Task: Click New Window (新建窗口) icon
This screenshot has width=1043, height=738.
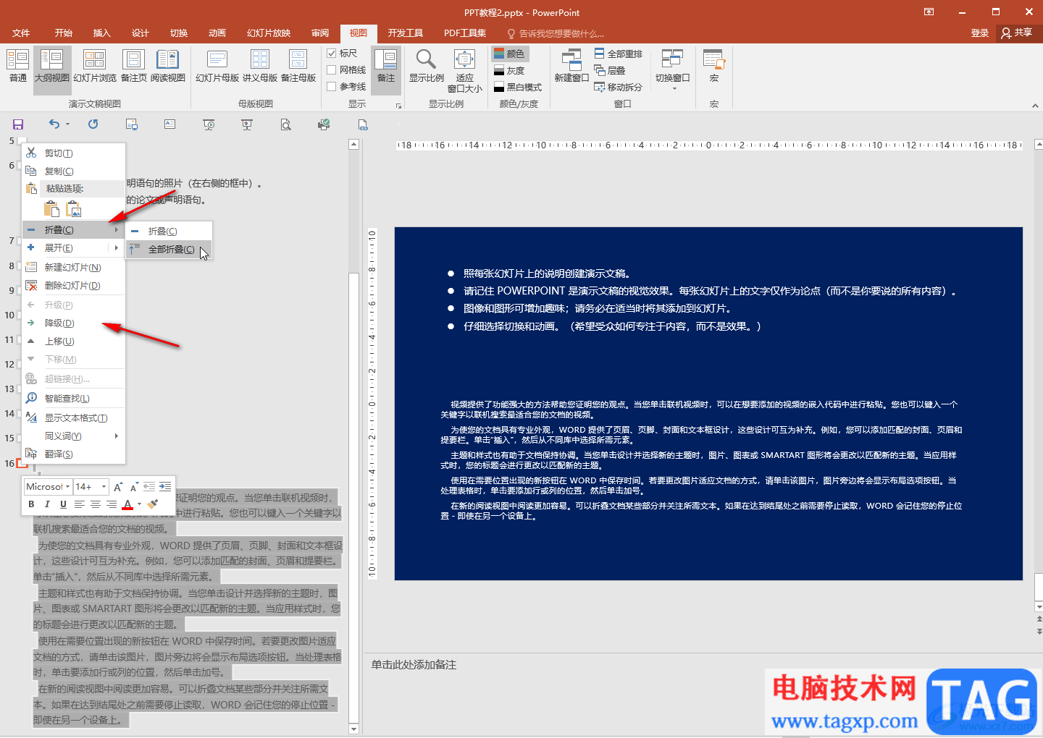Action: tap(571, 65)
